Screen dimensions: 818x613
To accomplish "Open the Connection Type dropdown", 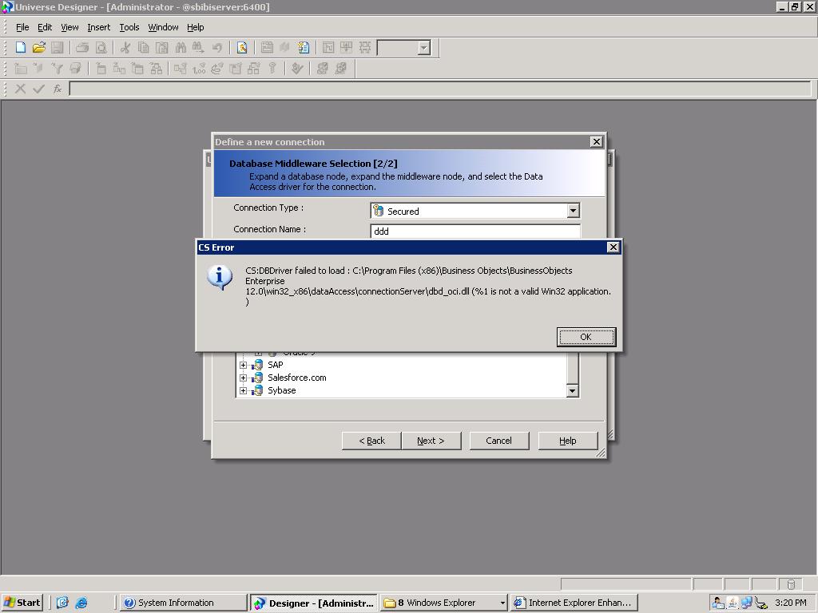I will 574,211.
